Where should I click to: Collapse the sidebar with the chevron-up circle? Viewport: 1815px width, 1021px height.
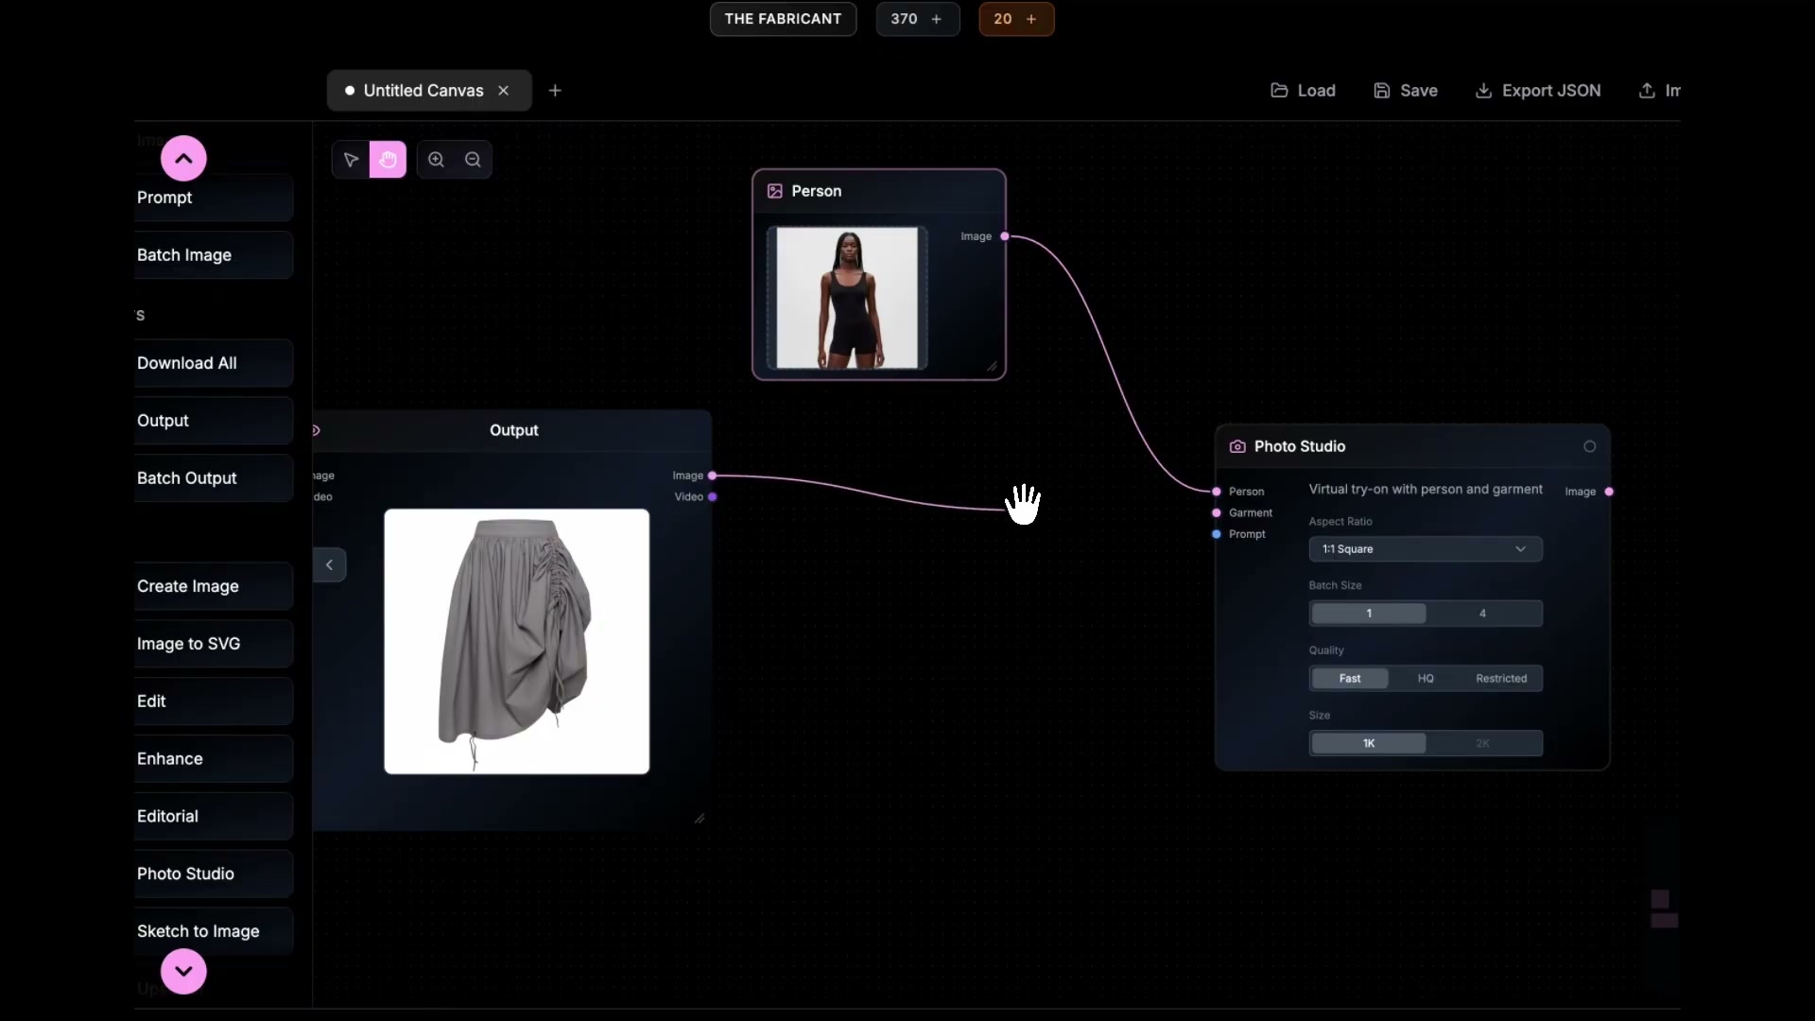(x=182, y=157)
